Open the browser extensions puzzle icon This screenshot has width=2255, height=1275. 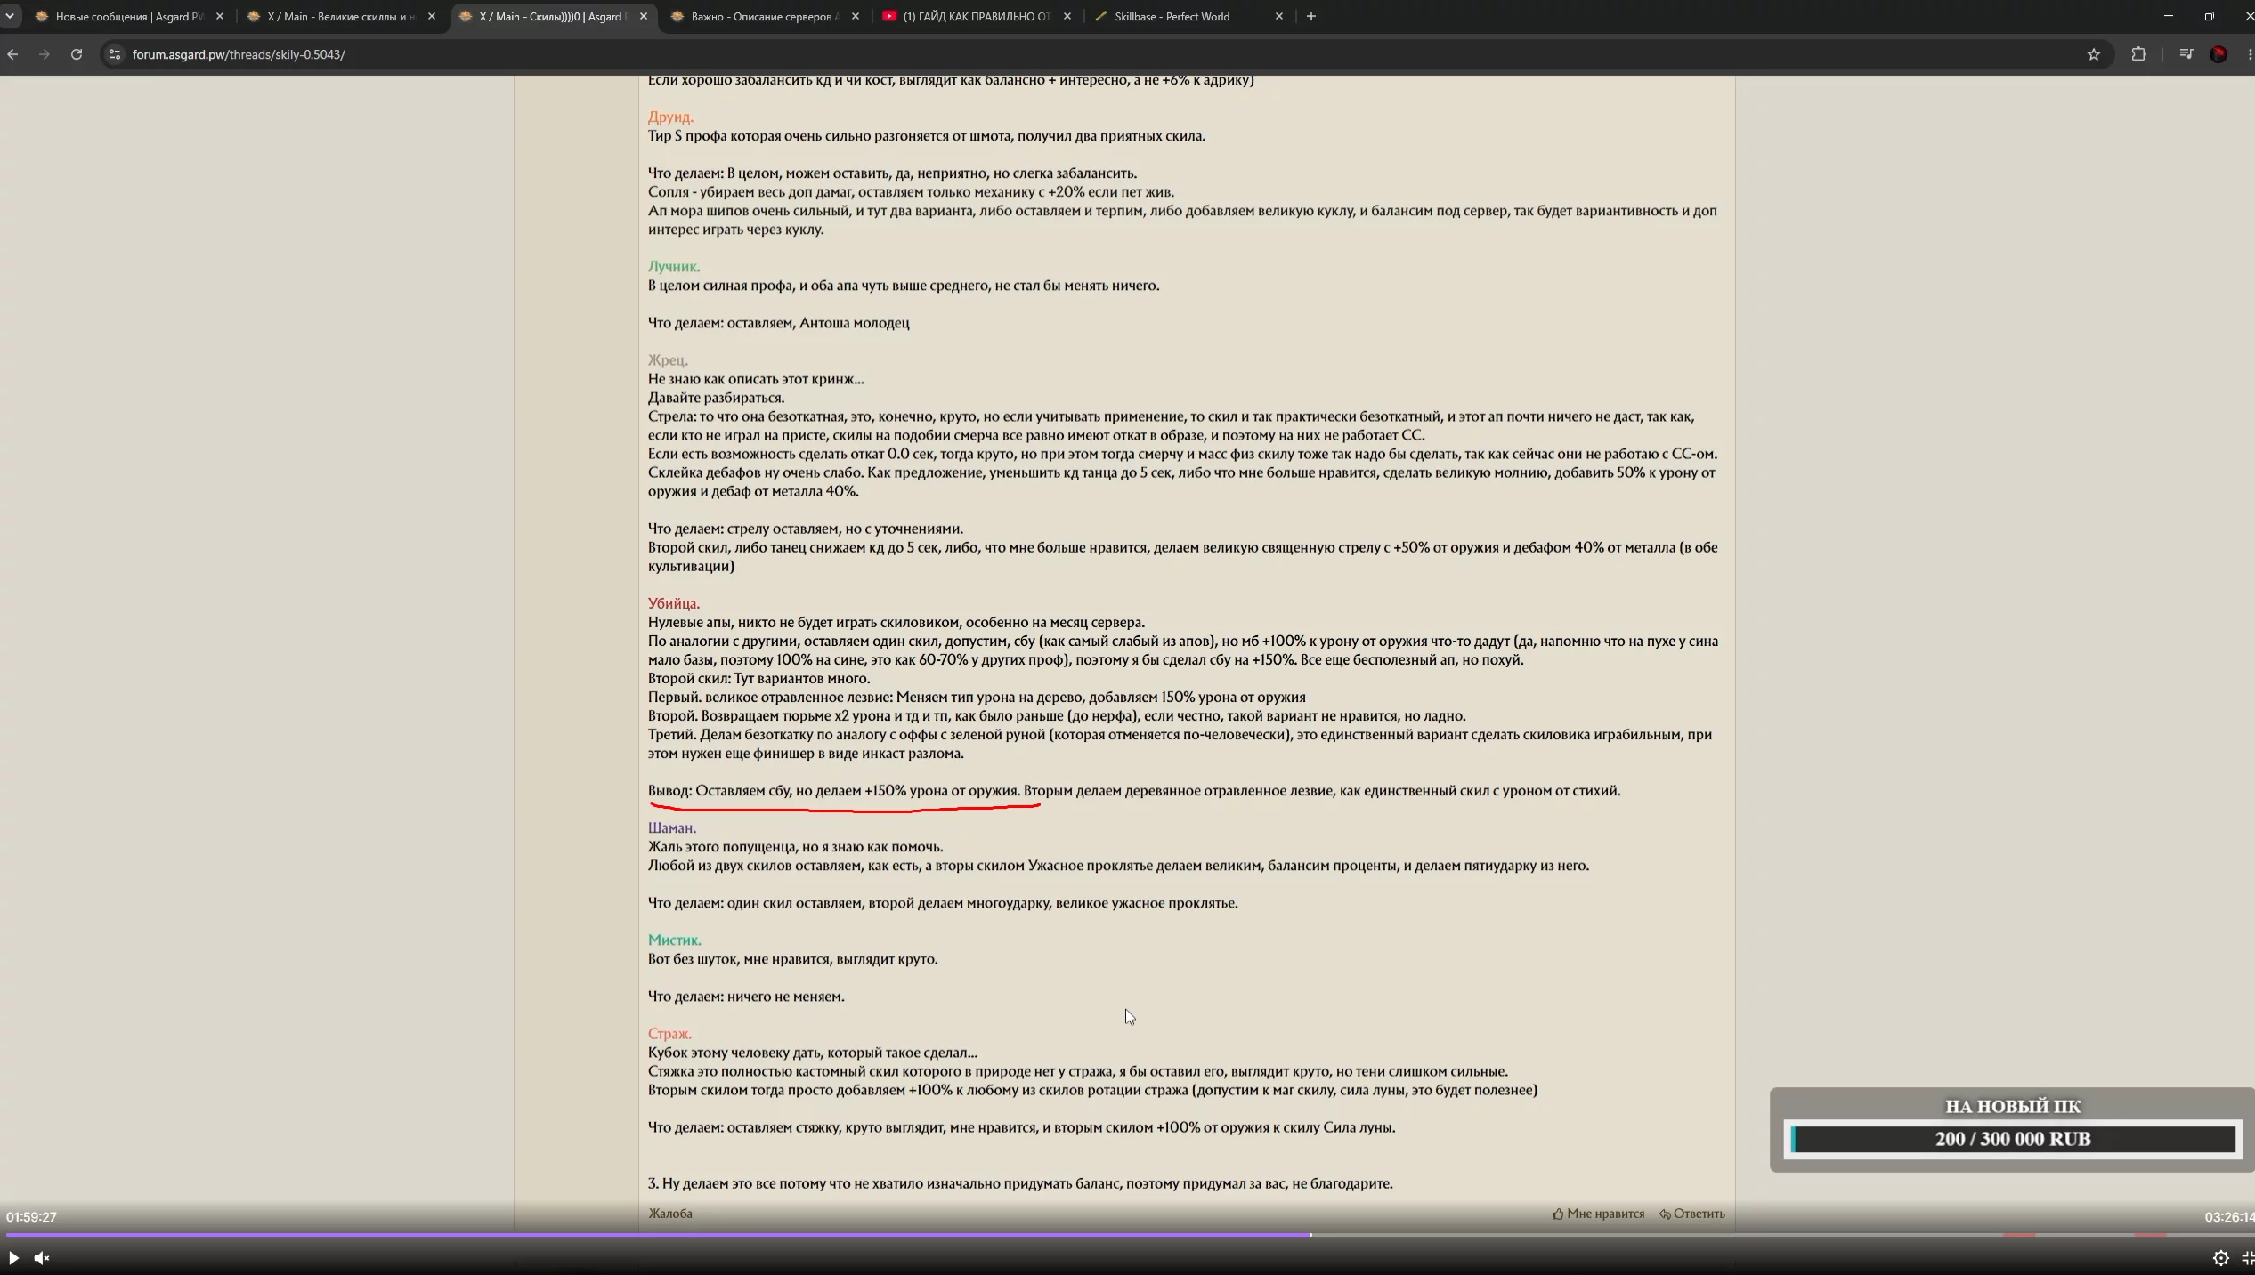pyautogui.click(x=2138, y=54)
